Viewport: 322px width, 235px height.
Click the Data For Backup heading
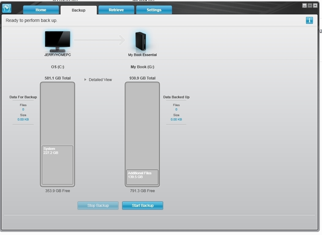23,97
